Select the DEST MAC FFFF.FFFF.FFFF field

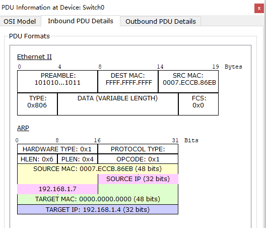coord(128,82)
